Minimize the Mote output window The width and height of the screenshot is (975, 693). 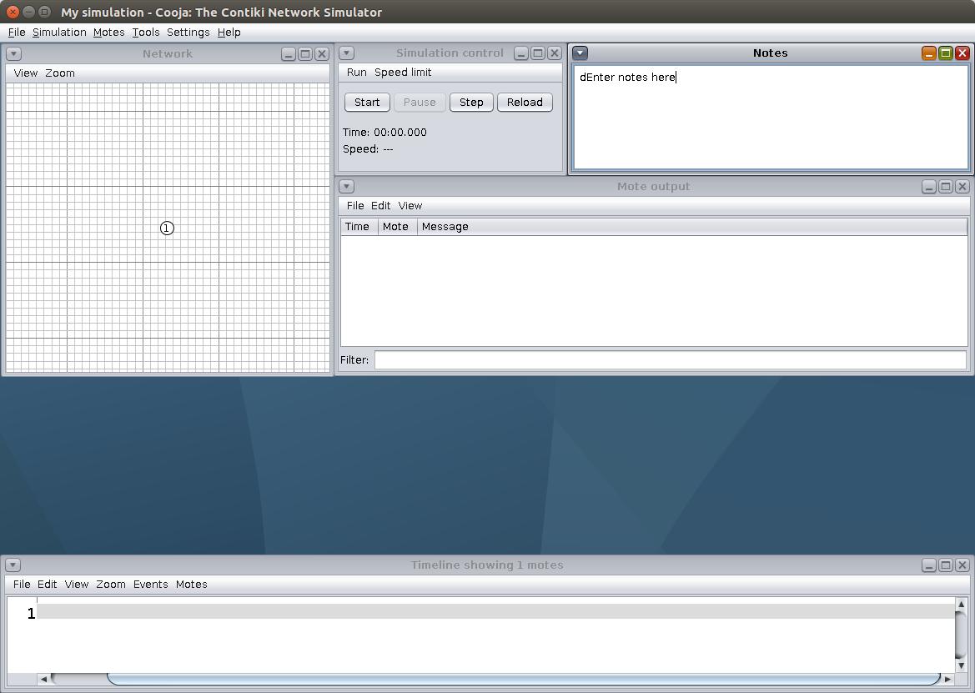coord(929,187)
